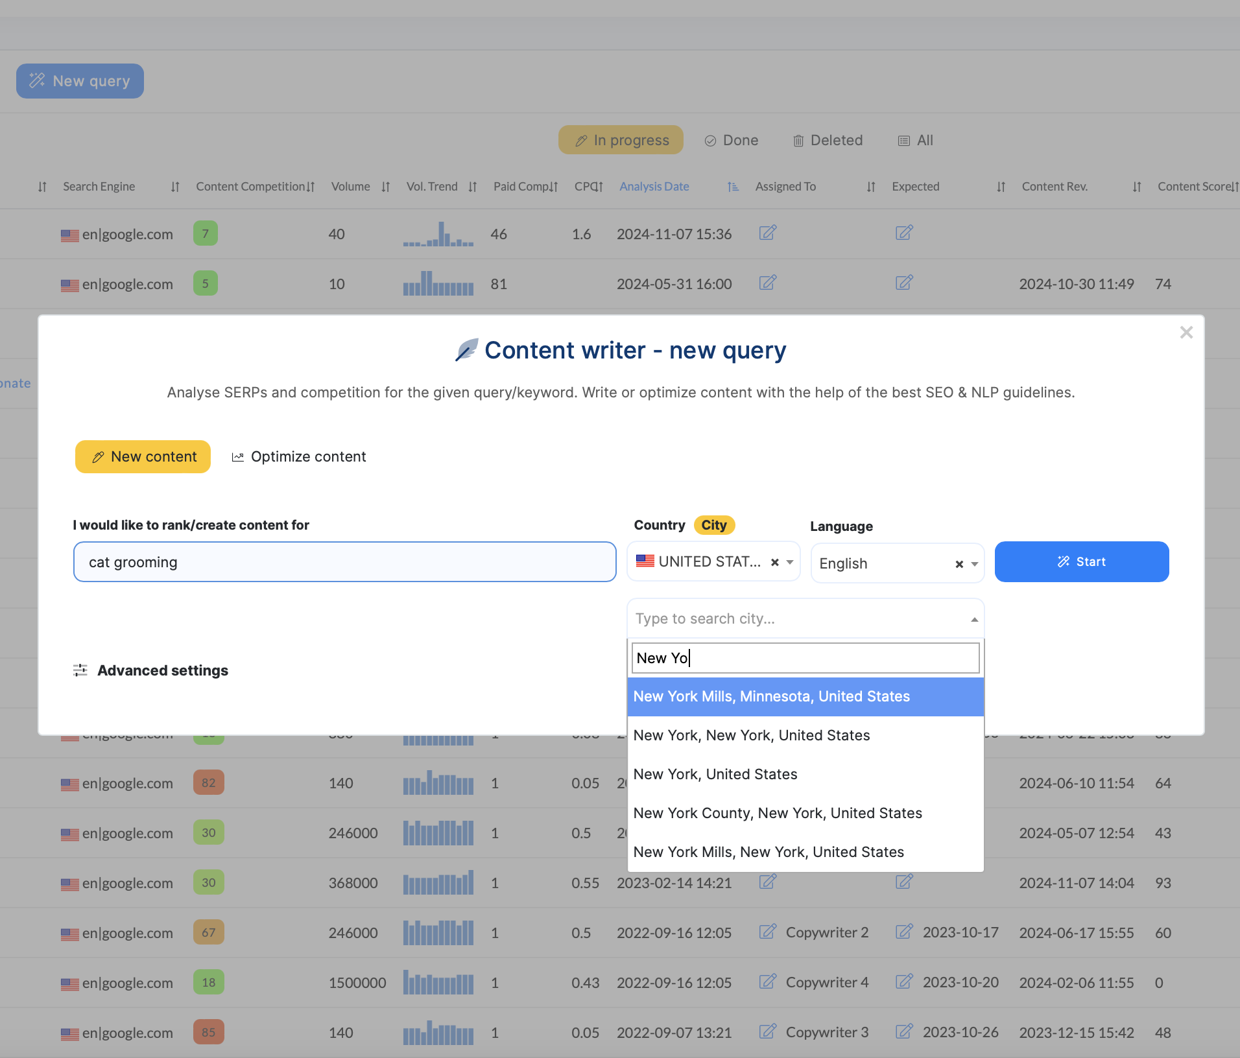The width and height of the screenshot is (1240, 1058).
Task: Choose New York Mills, Minnesota option
Action: [x=771, y=696]
